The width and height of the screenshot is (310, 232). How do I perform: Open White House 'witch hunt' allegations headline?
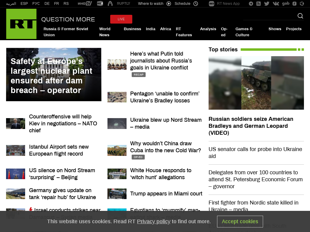pos(161,174)
